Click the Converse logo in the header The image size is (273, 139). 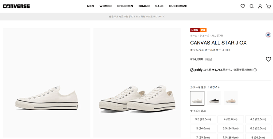coord(16,6)
